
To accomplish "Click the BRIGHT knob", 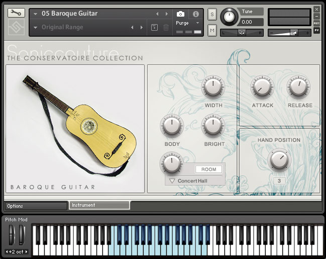I will pyautogui.click(x=213, y=126).
